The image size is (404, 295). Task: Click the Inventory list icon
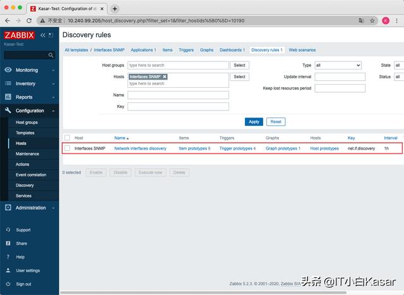point(8,83)
